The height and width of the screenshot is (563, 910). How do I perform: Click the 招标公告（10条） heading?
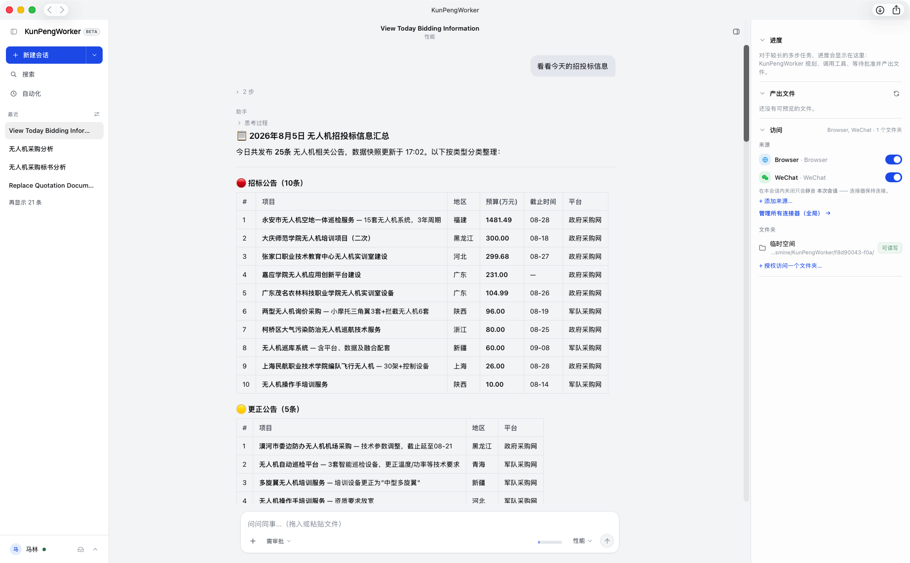pos(270,183)
